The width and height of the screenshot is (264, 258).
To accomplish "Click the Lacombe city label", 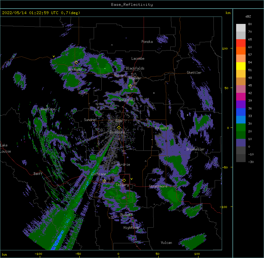I will point(138,59).
